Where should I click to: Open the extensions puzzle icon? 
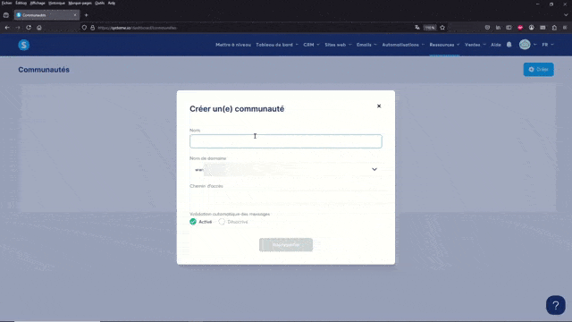point(554,28)
